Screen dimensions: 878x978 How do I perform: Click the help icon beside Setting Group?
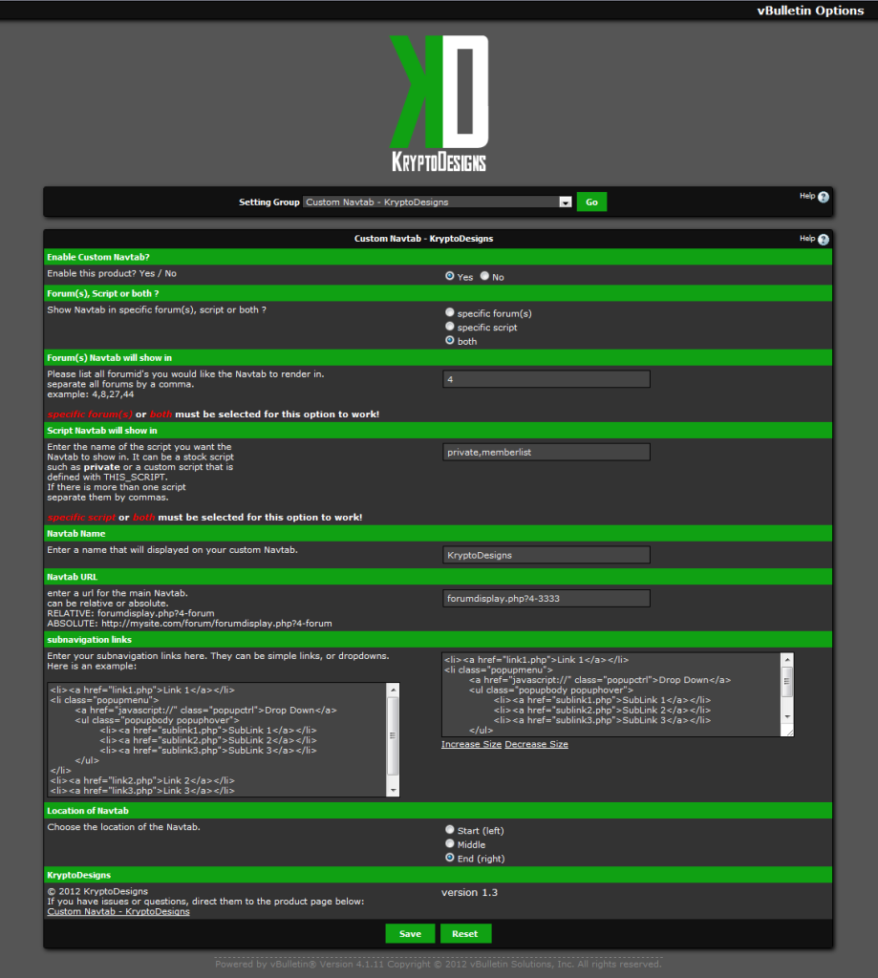point(824,197)
